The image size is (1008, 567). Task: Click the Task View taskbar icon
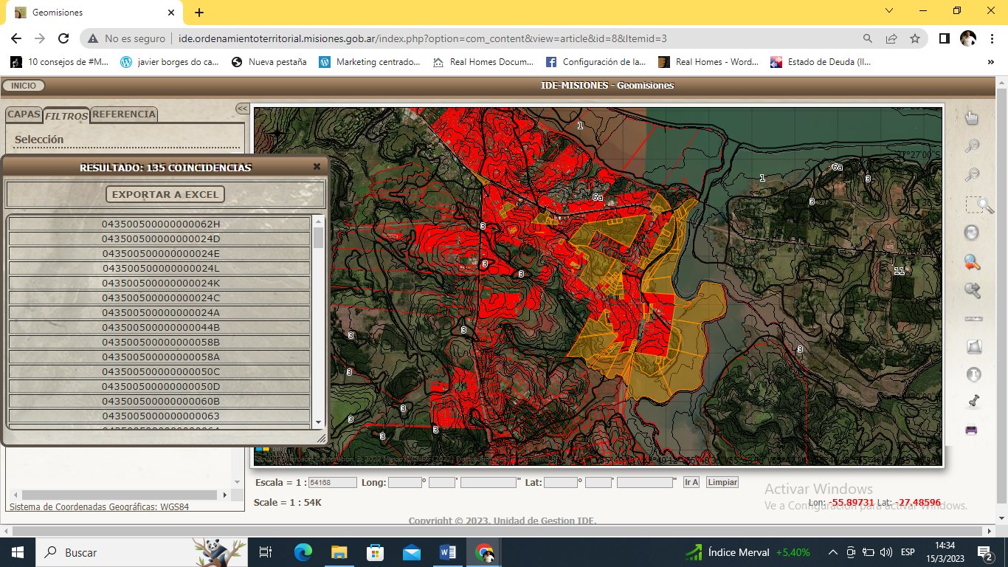(266, 551)
